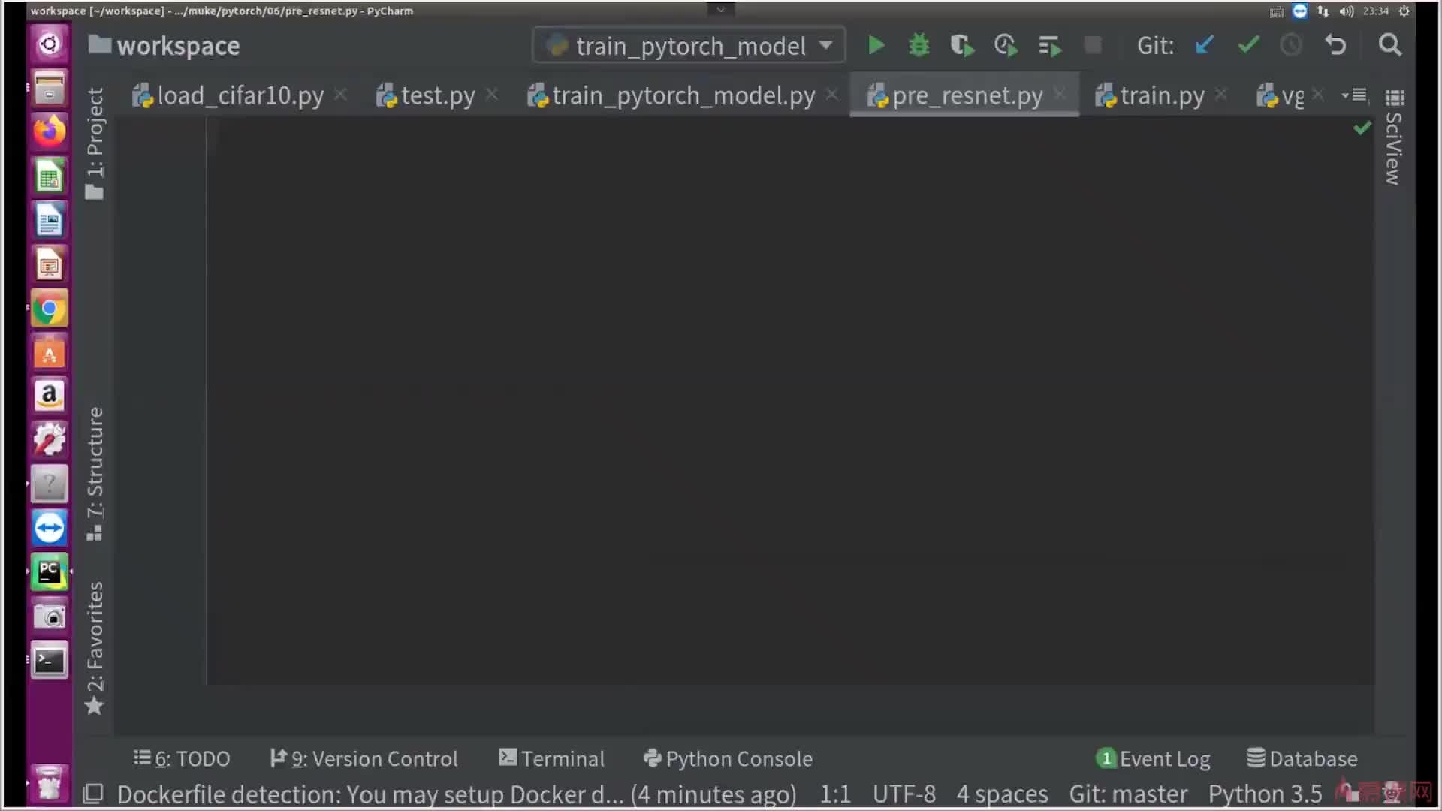The width and height of the screenshot is (1442, 811).
Task: Close the pre_resnet.py tab
Action: 1060,95
